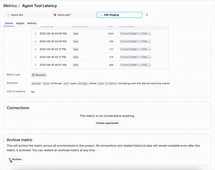The image size is (215, 170).
Task: Click User context badge in 296 row
Action: tap(76, 41)
